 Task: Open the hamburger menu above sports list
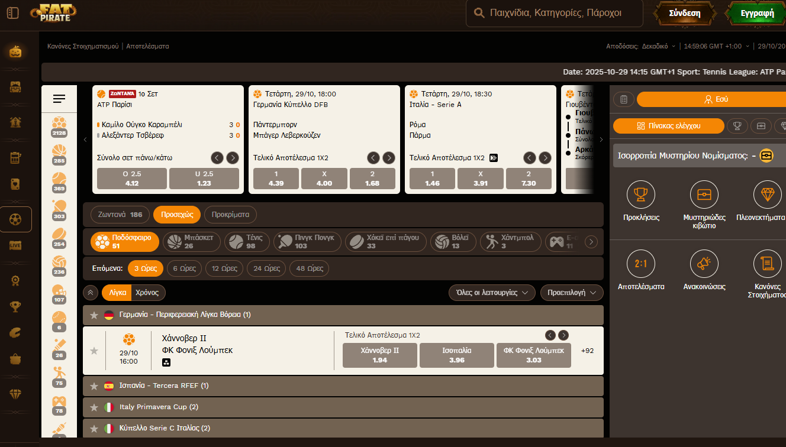click(x=59, y=99)
